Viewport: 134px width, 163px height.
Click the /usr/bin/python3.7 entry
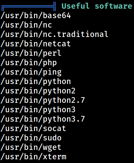[x=43, y=119]
